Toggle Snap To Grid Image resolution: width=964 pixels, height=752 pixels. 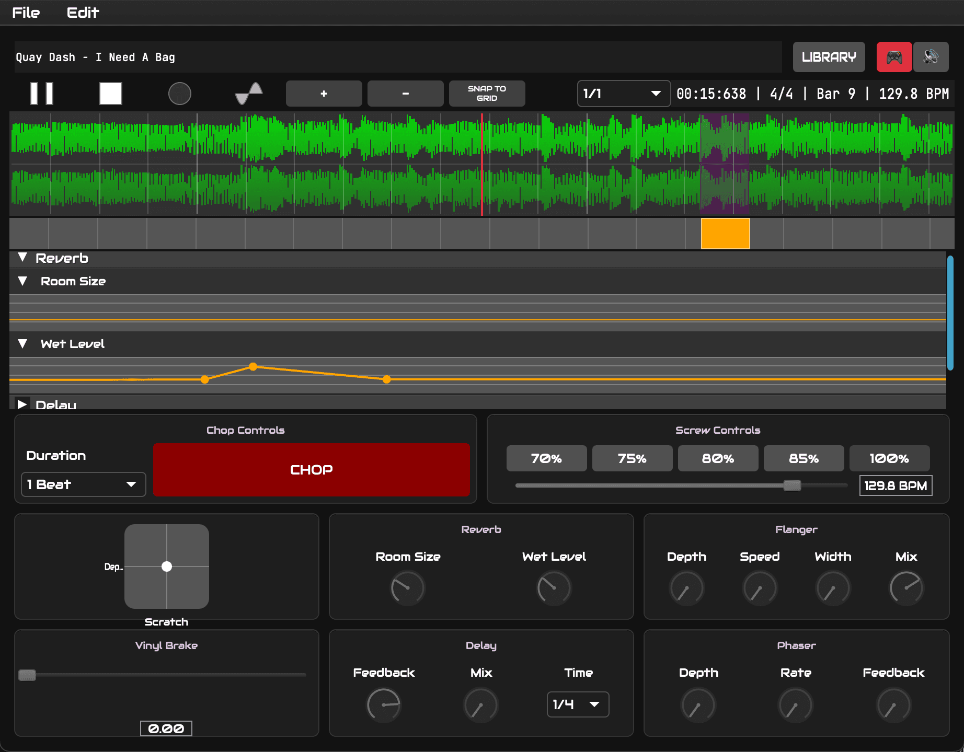[487, 94]
